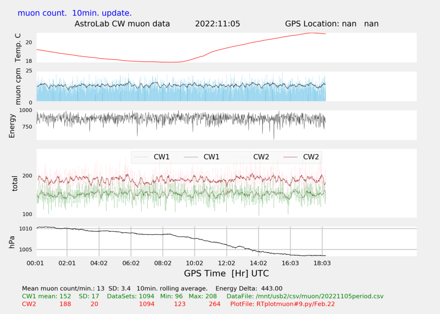The image size is (440, 314).
Task: Click the 'Temp. C' axis label
Action: pos(18,47)
